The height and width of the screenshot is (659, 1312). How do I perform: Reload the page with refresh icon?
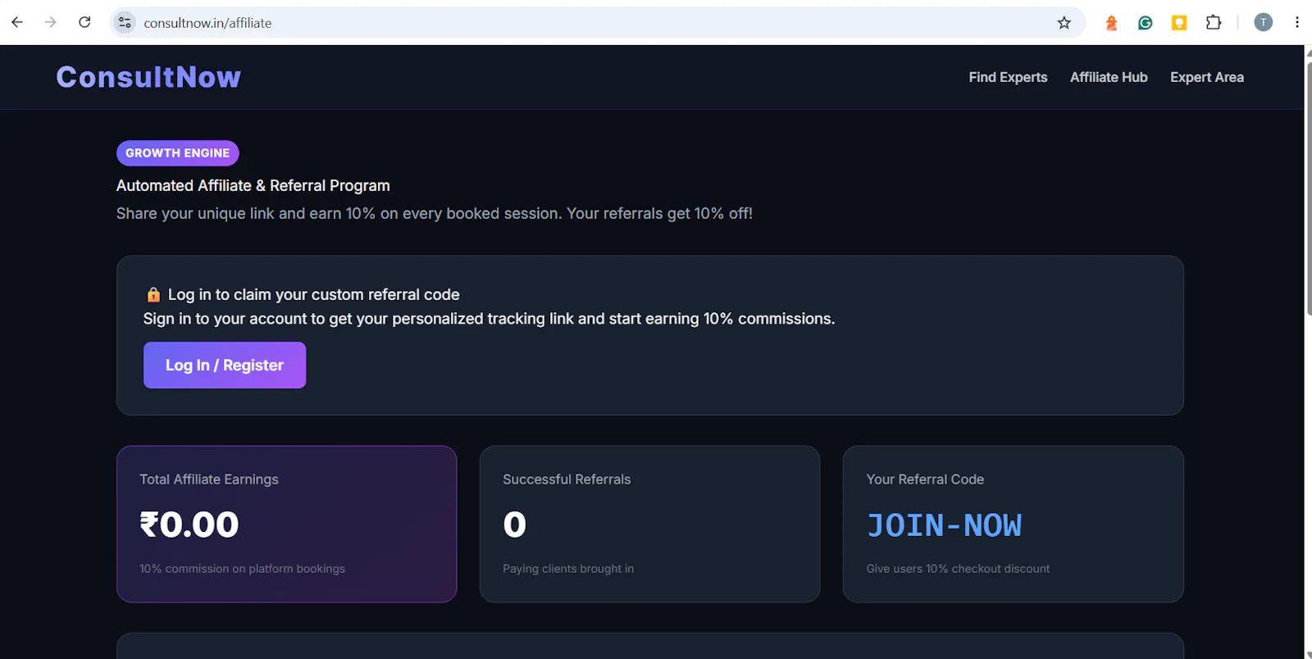(84, 22)
